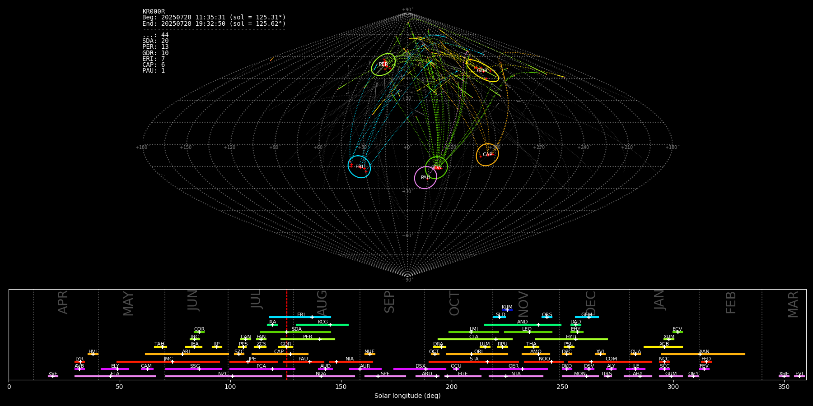Select the 'GDR: 10' legend count
The height and width of the screenshot is (406, 813).
[155, 53]
